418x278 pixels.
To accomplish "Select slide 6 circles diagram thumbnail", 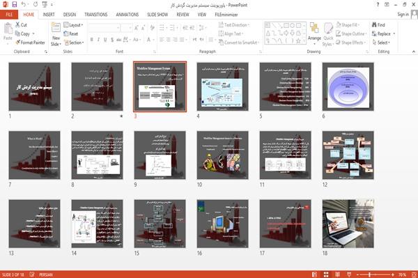I will click(x=348, y=86).
